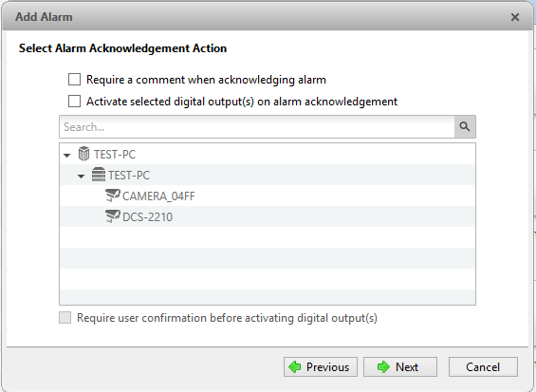Click the TEST-PC site building icon
This screenshot has width=536, height=392.
tap(83, 154)
